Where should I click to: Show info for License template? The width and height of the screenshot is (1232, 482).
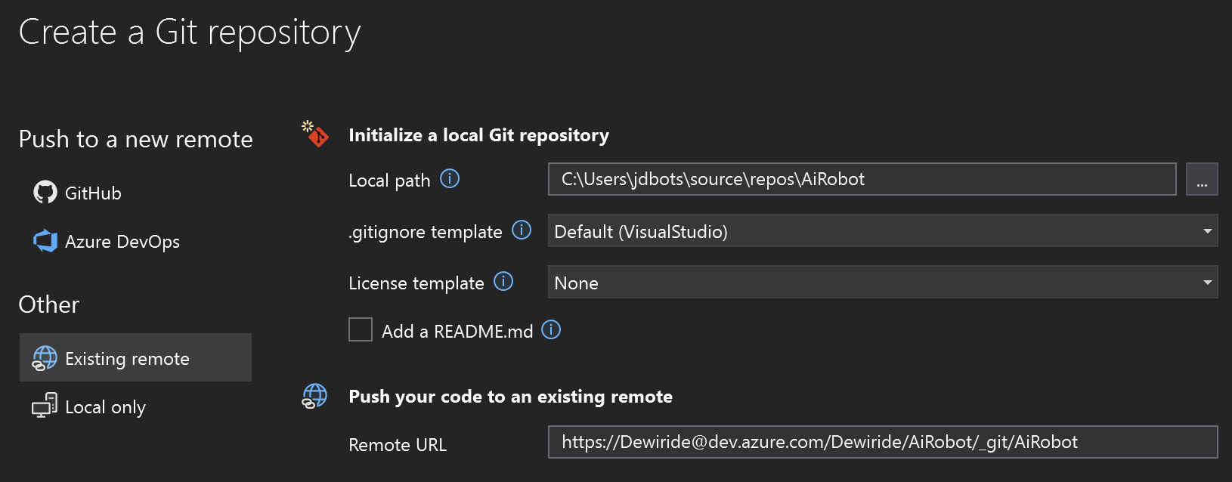coord(503,282)
